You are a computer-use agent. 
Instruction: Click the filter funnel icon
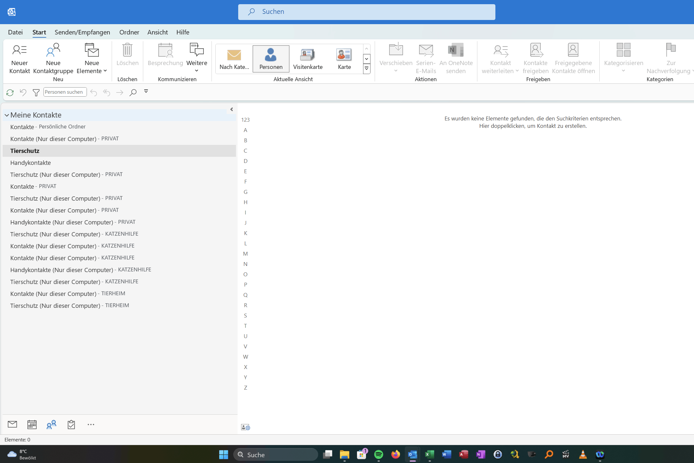[x=36, y=93]
